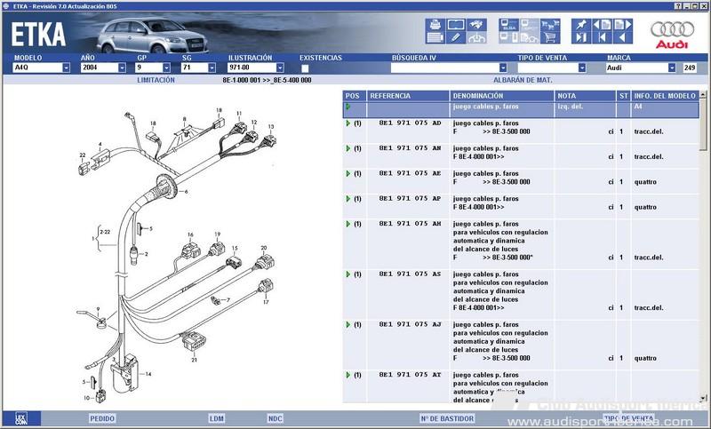The image size is (711, 429).
Task: Click green arrow for 8E1 971 075 AD
Action: click(x=348, y=123)
